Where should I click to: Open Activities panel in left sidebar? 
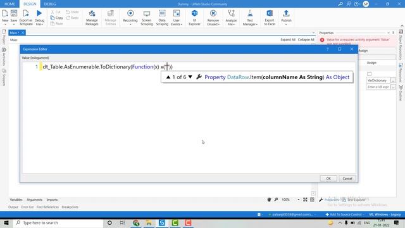4,56
